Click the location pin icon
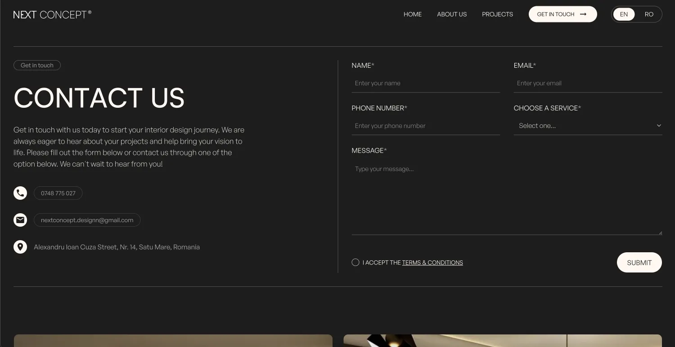Image resolution: width=675 pixels, height=347 pixels. [x=20, y=246]
